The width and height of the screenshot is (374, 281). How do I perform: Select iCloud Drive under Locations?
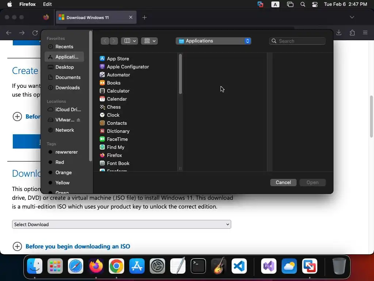(64, 109)
